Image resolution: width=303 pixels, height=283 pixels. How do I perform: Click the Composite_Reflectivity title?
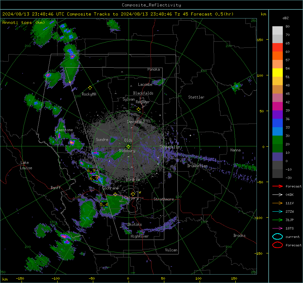pyautogui.click(x=151, y=5)
